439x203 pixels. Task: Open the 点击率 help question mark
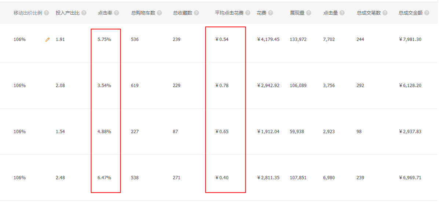[117, 13]
